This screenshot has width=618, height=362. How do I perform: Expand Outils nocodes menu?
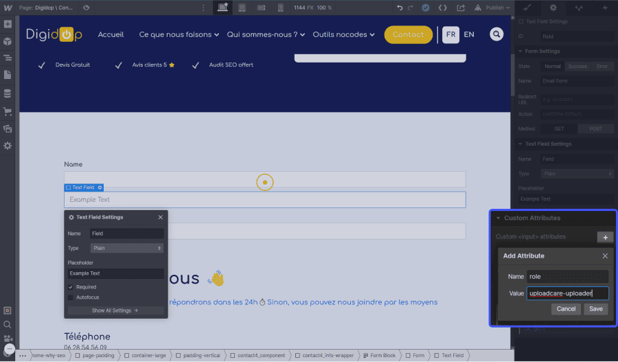pos(344,35)
